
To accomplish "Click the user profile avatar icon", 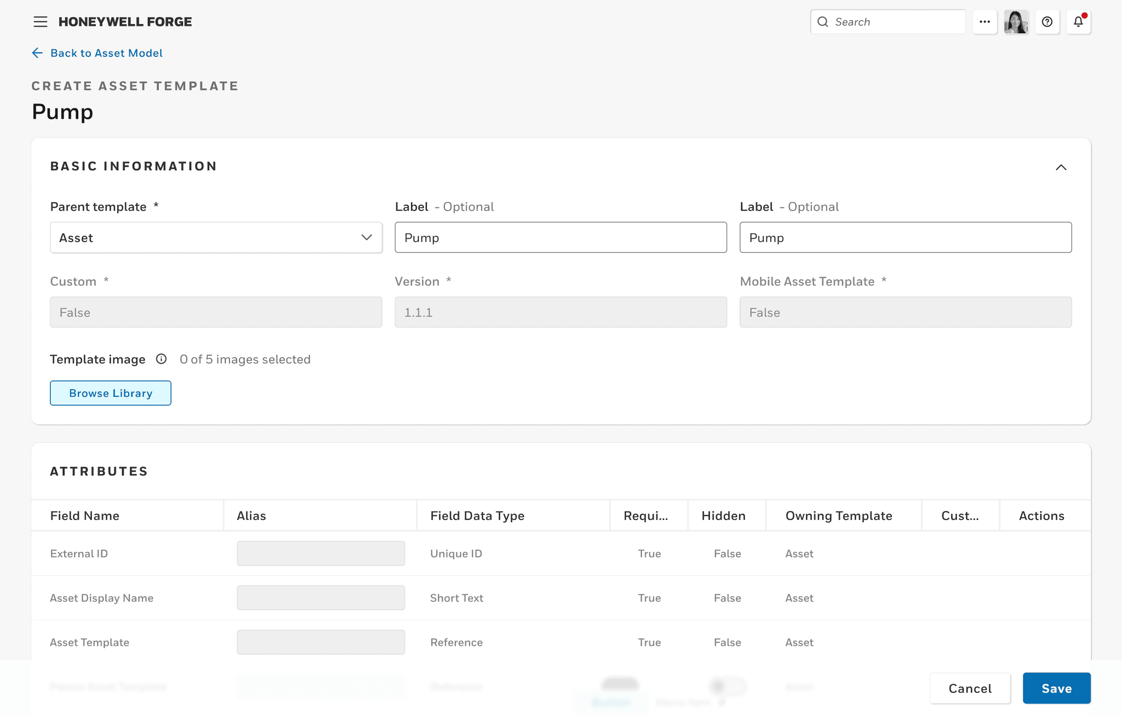I will click(x=1016, y=21).
